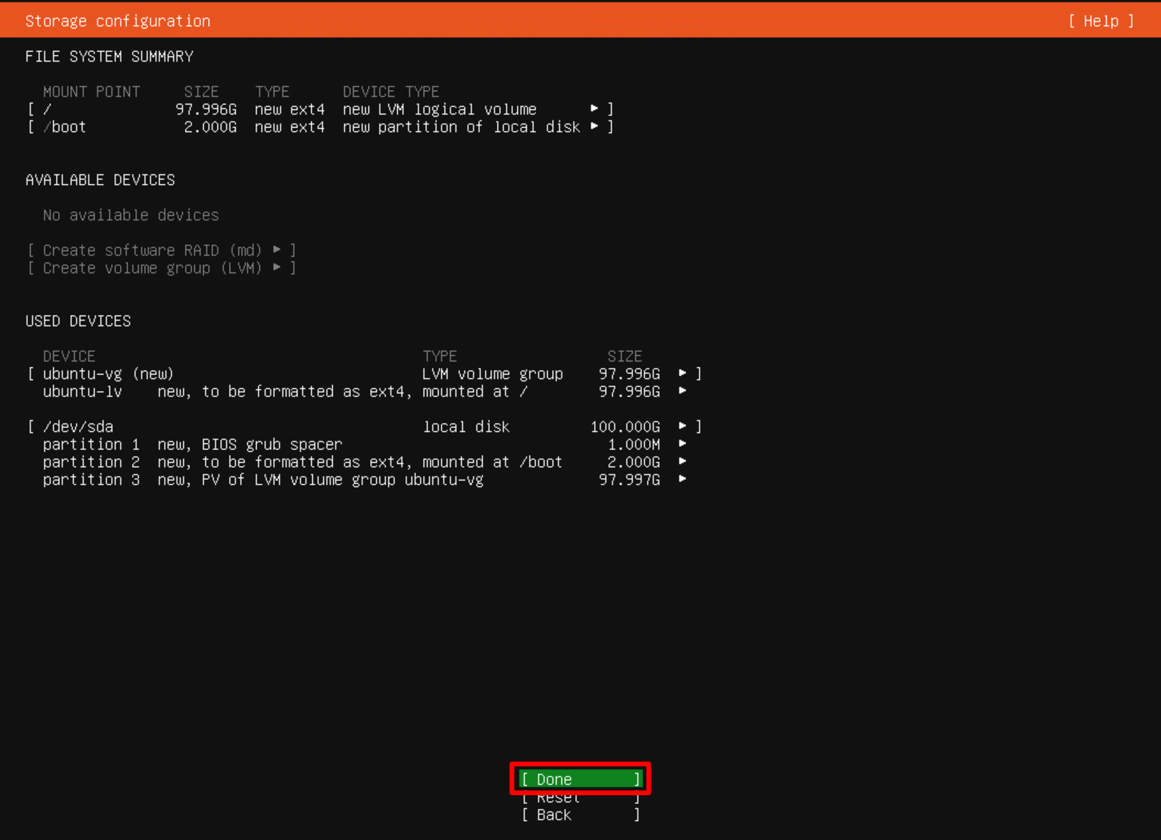1161x840 pixels.
Task: Confirm storage layout with Done
Action: (x=580, y=779)
